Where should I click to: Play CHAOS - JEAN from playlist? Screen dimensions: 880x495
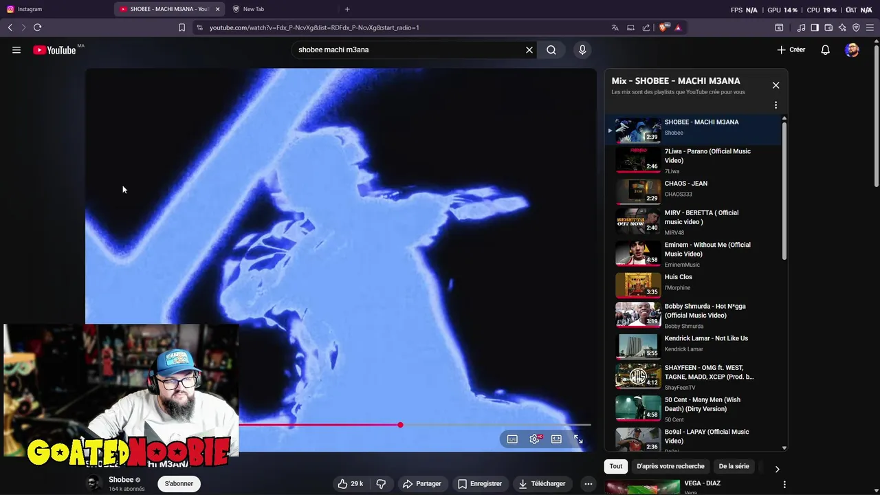point(694,190)
